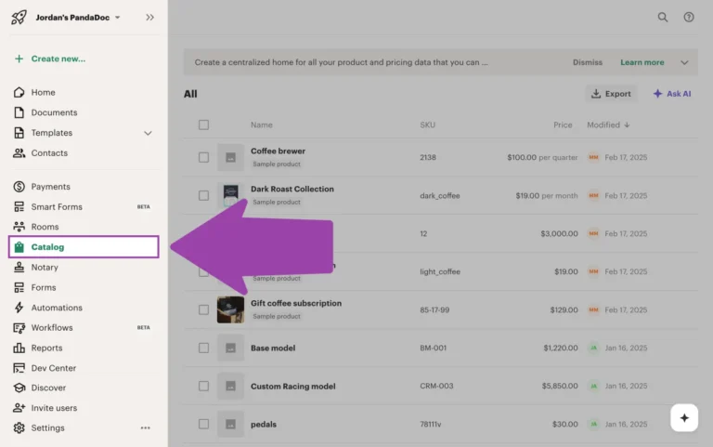The width and height of the screenshot is (713, 447).
Task: Click the Reports bar chart icon
Action: 19,348
